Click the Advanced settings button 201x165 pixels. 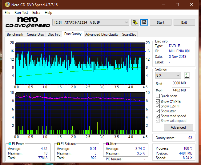178,127
